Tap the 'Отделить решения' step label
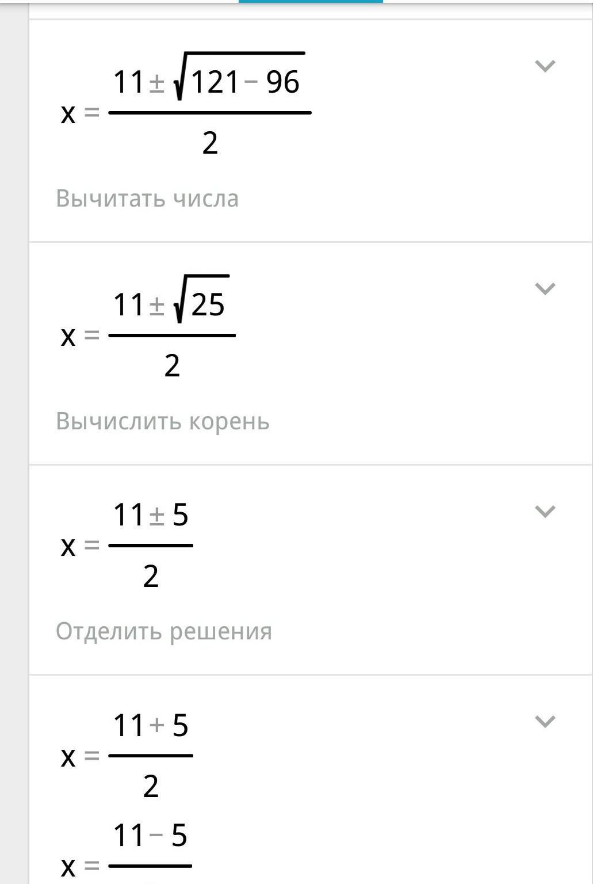The image size is (593, 884). (x=164, y=631)
